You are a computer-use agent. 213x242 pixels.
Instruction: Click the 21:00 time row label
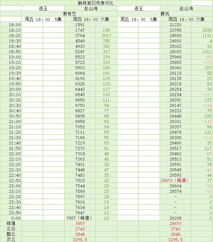click(x=15, y=121)
